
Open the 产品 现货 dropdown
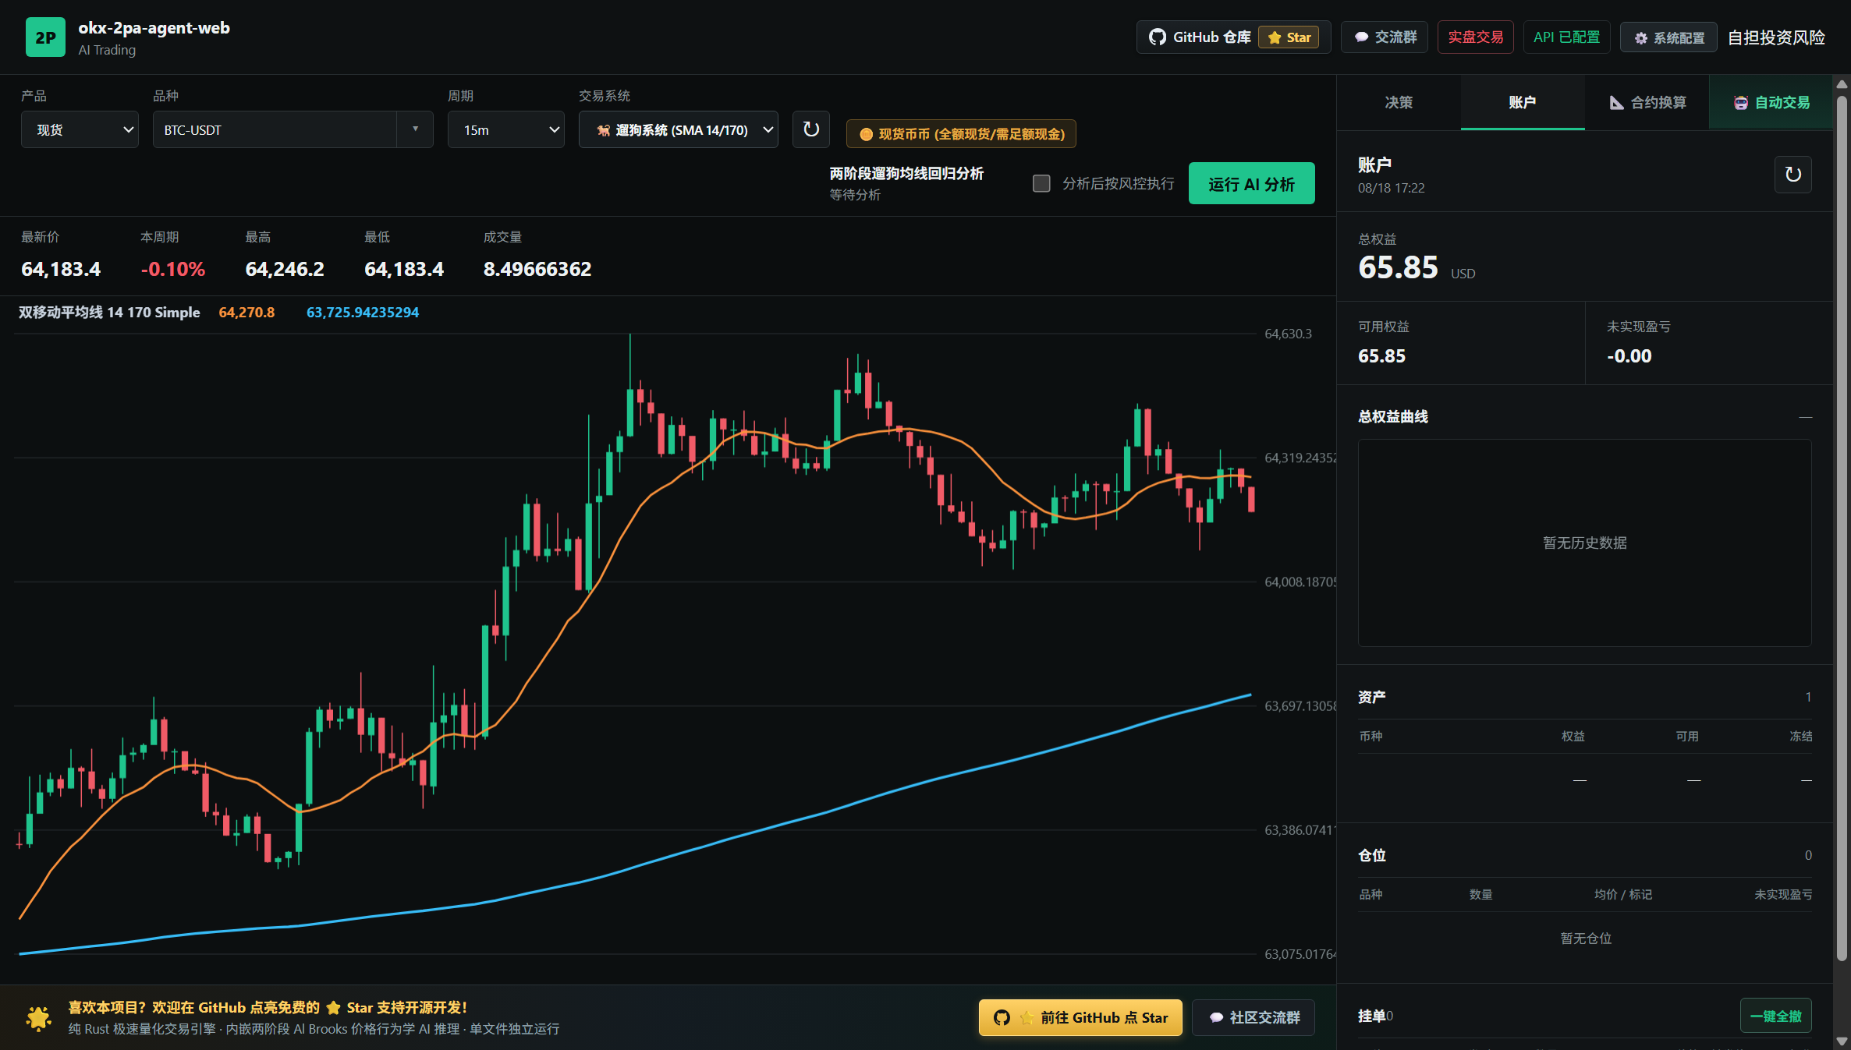(x=80, y=130)
